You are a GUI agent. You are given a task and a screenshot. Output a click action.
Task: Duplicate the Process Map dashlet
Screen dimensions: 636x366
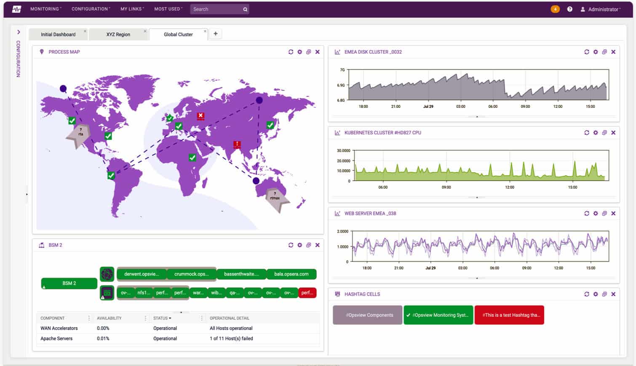point(308,52)
